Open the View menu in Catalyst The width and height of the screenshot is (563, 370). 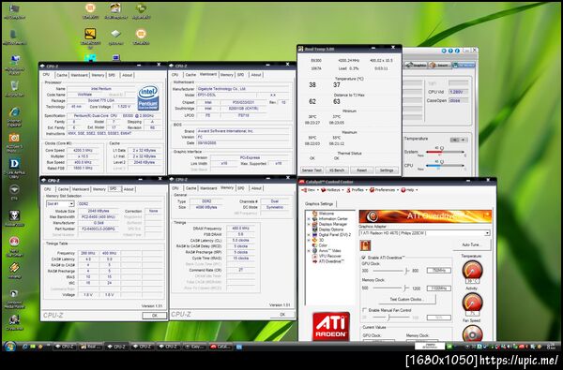tap(310, 190)
